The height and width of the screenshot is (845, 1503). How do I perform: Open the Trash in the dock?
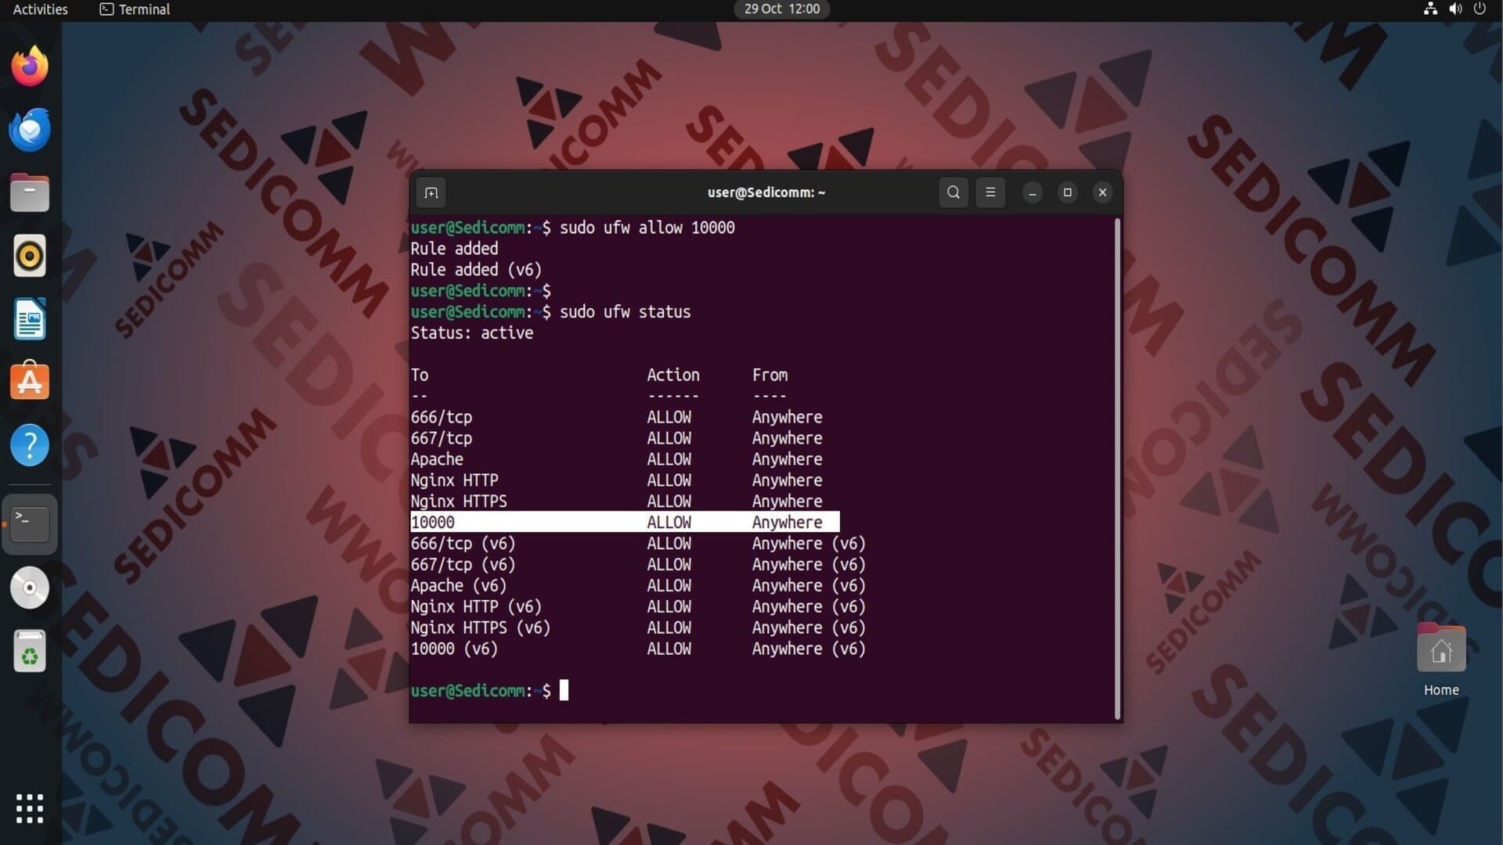tap(30, 651)
